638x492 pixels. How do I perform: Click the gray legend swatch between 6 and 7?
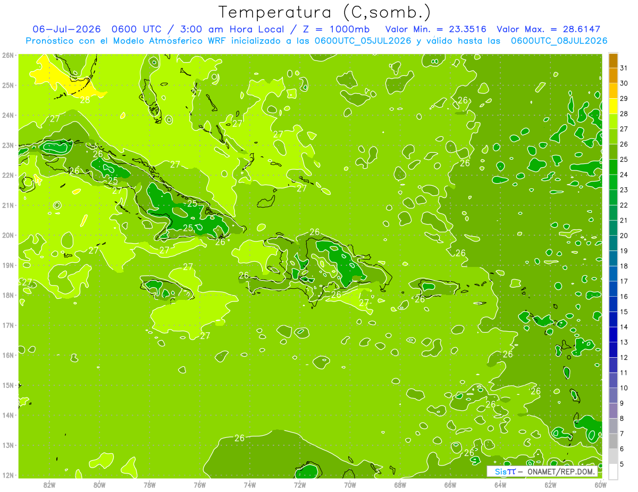pos(613,441)
